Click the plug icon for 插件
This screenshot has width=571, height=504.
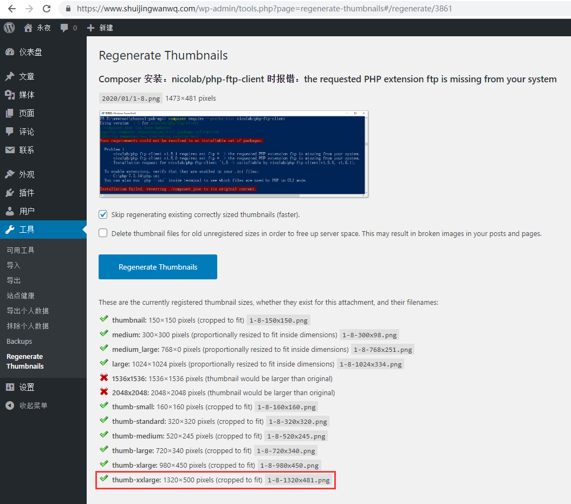tap(10, 193)
